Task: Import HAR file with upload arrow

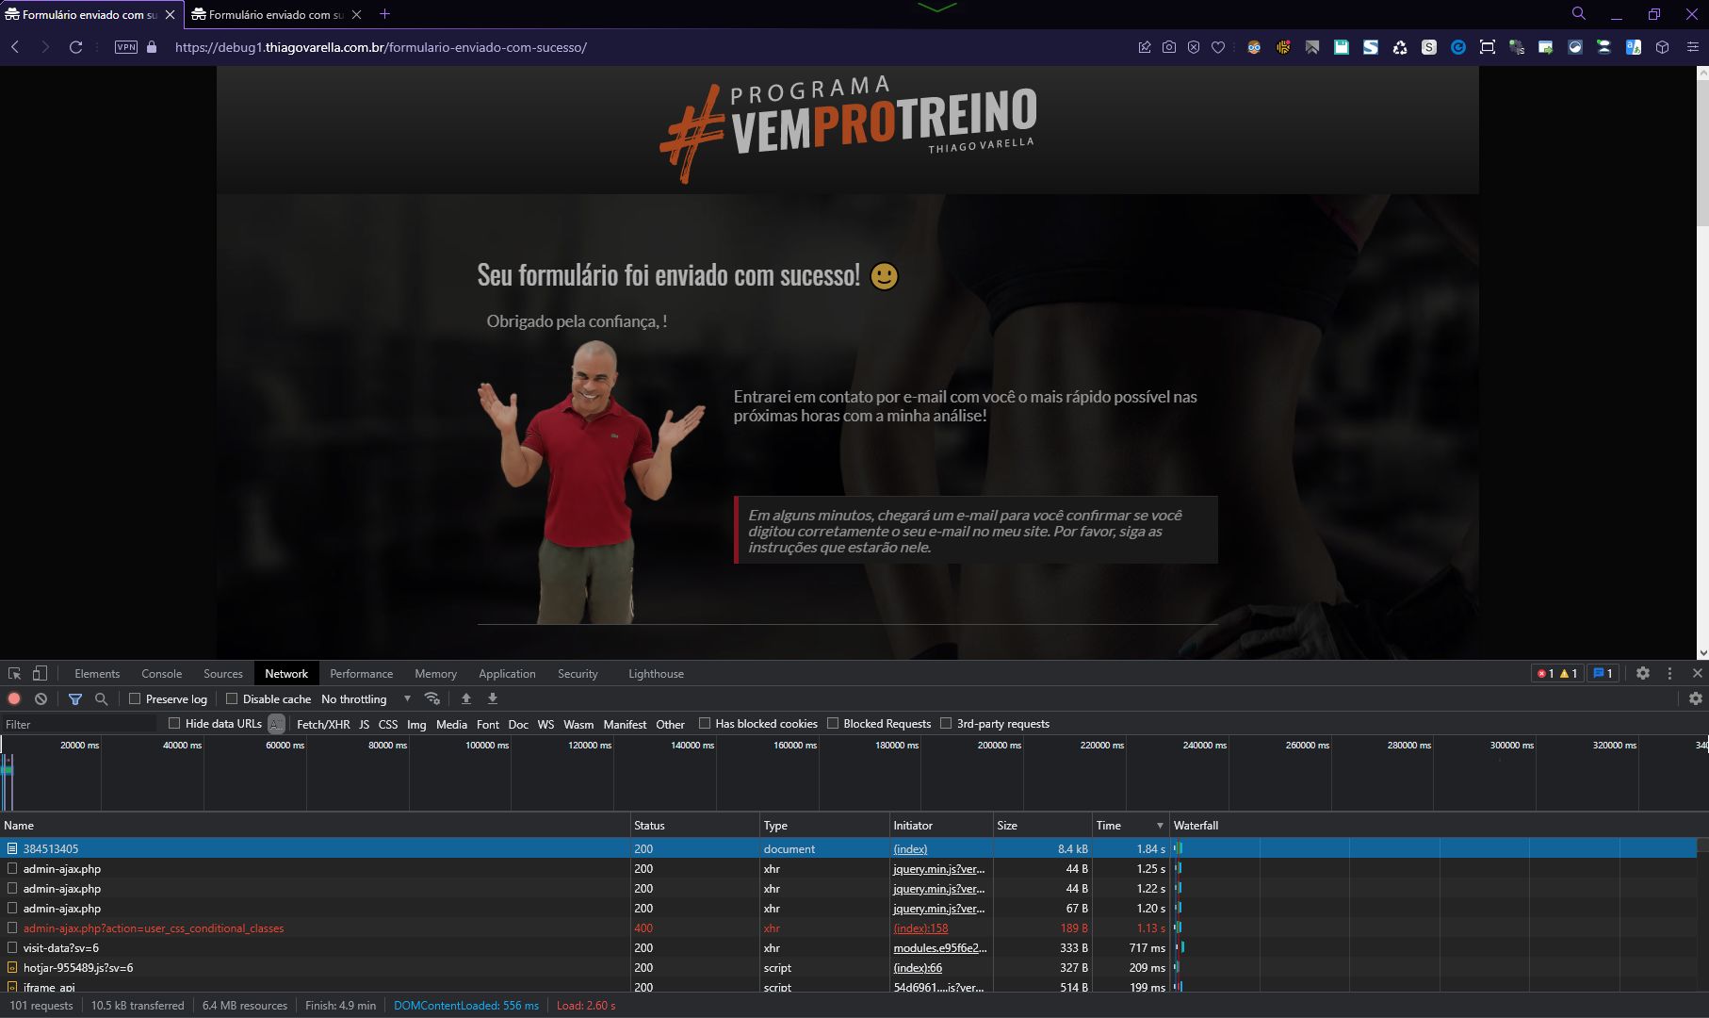Action: pos(465,699)
